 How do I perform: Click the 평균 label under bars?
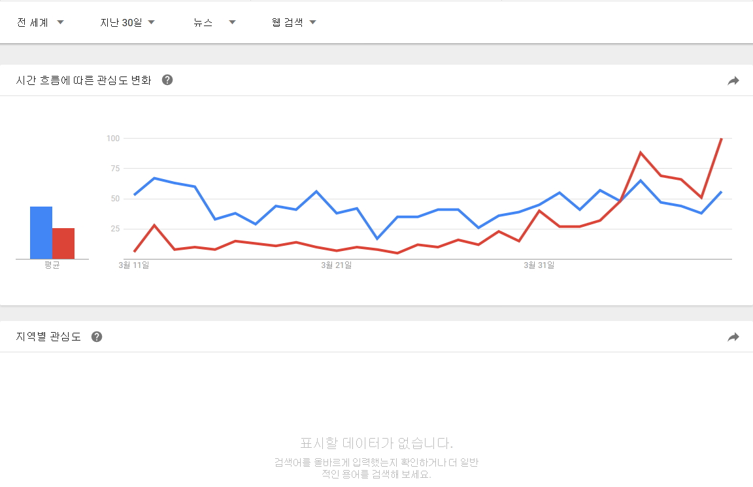pyautogui.click(x=52, y=265)
